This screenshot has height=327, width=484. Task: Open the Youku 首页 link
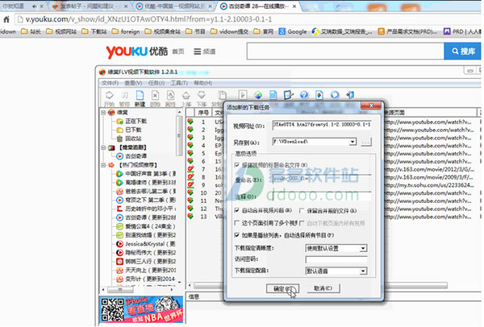178,52
